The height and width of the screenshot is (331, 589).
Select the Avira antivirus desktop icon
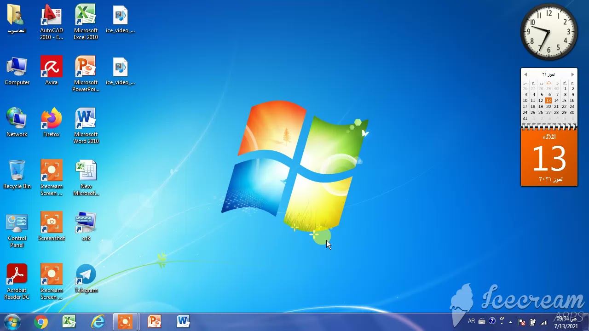click(52, 71)
